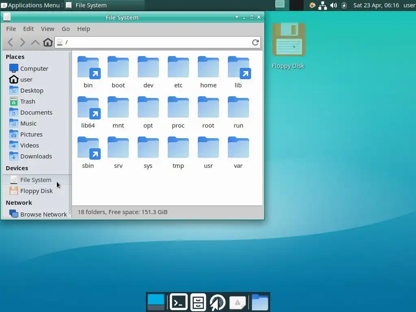Go back with the left arrow button
The height and width of the screenshot is (312, 416).
(x=10, y=42)
